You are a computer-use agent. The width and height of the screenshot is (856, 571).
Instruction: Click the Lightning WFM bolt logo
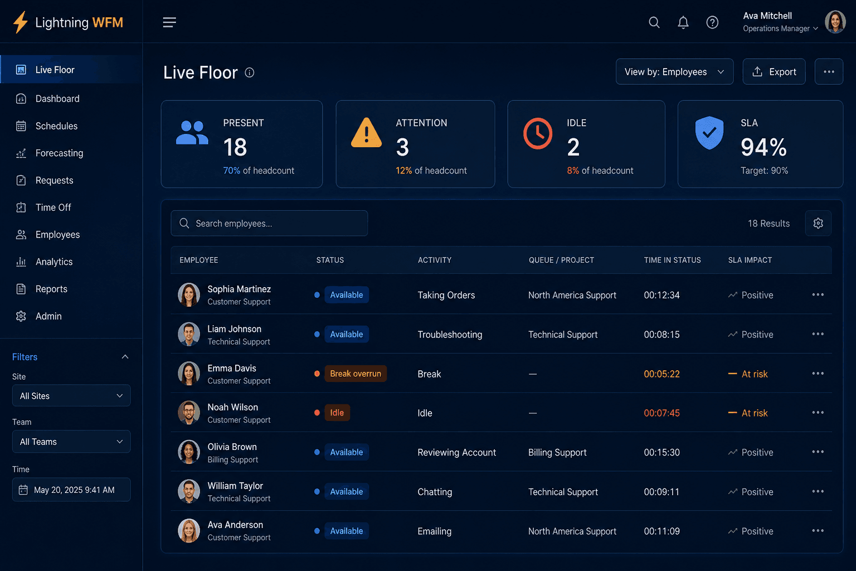coord(21,22)
